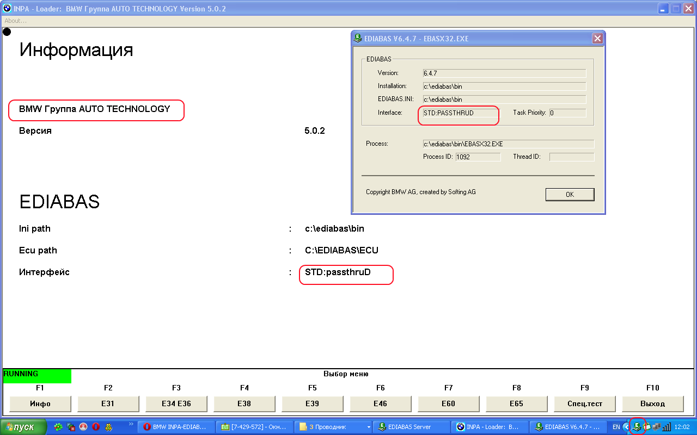Image resolution: width=697 pixels, height=435 pixels.
Task: Switch to the EDIABAS Server taskbar window
Action: click(x=412, y=427)
